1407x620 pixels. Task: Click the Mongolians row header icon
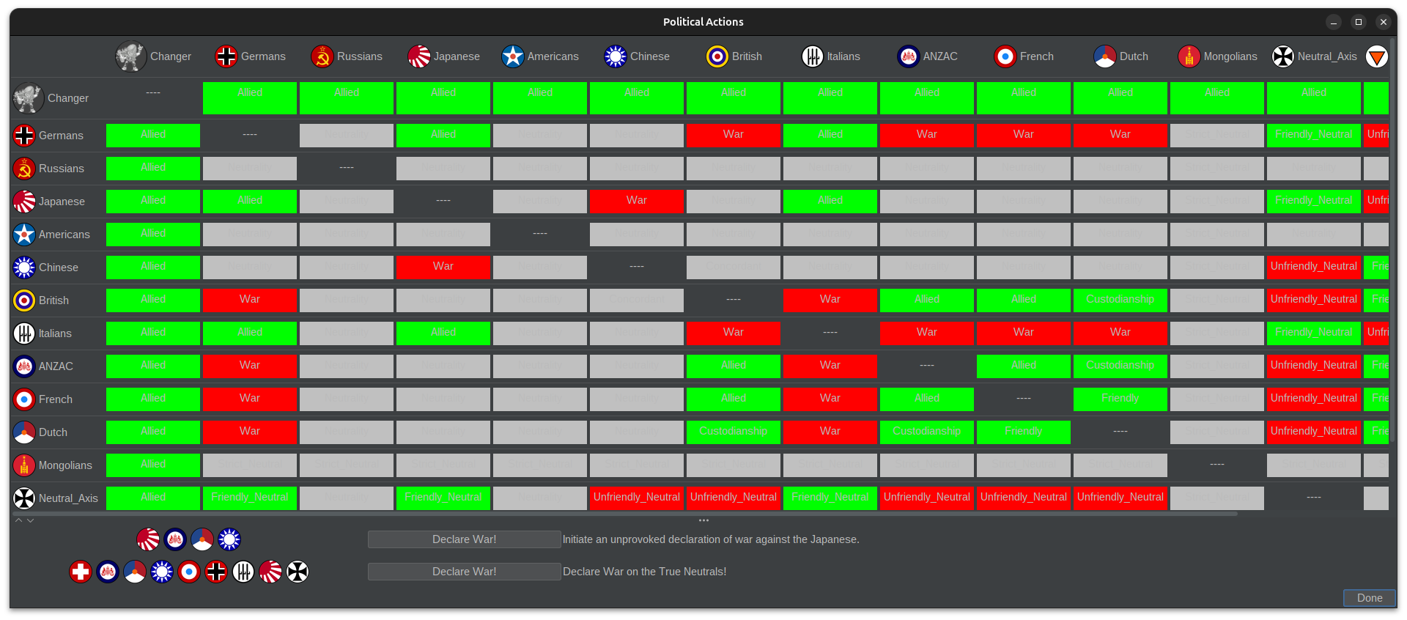[24, 465]
